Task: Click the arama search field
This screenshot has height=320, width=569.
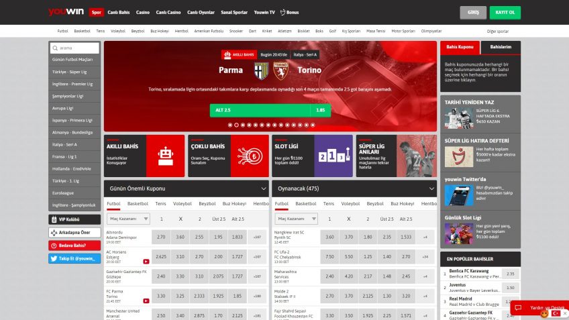Action: click(x=74, y=48)
